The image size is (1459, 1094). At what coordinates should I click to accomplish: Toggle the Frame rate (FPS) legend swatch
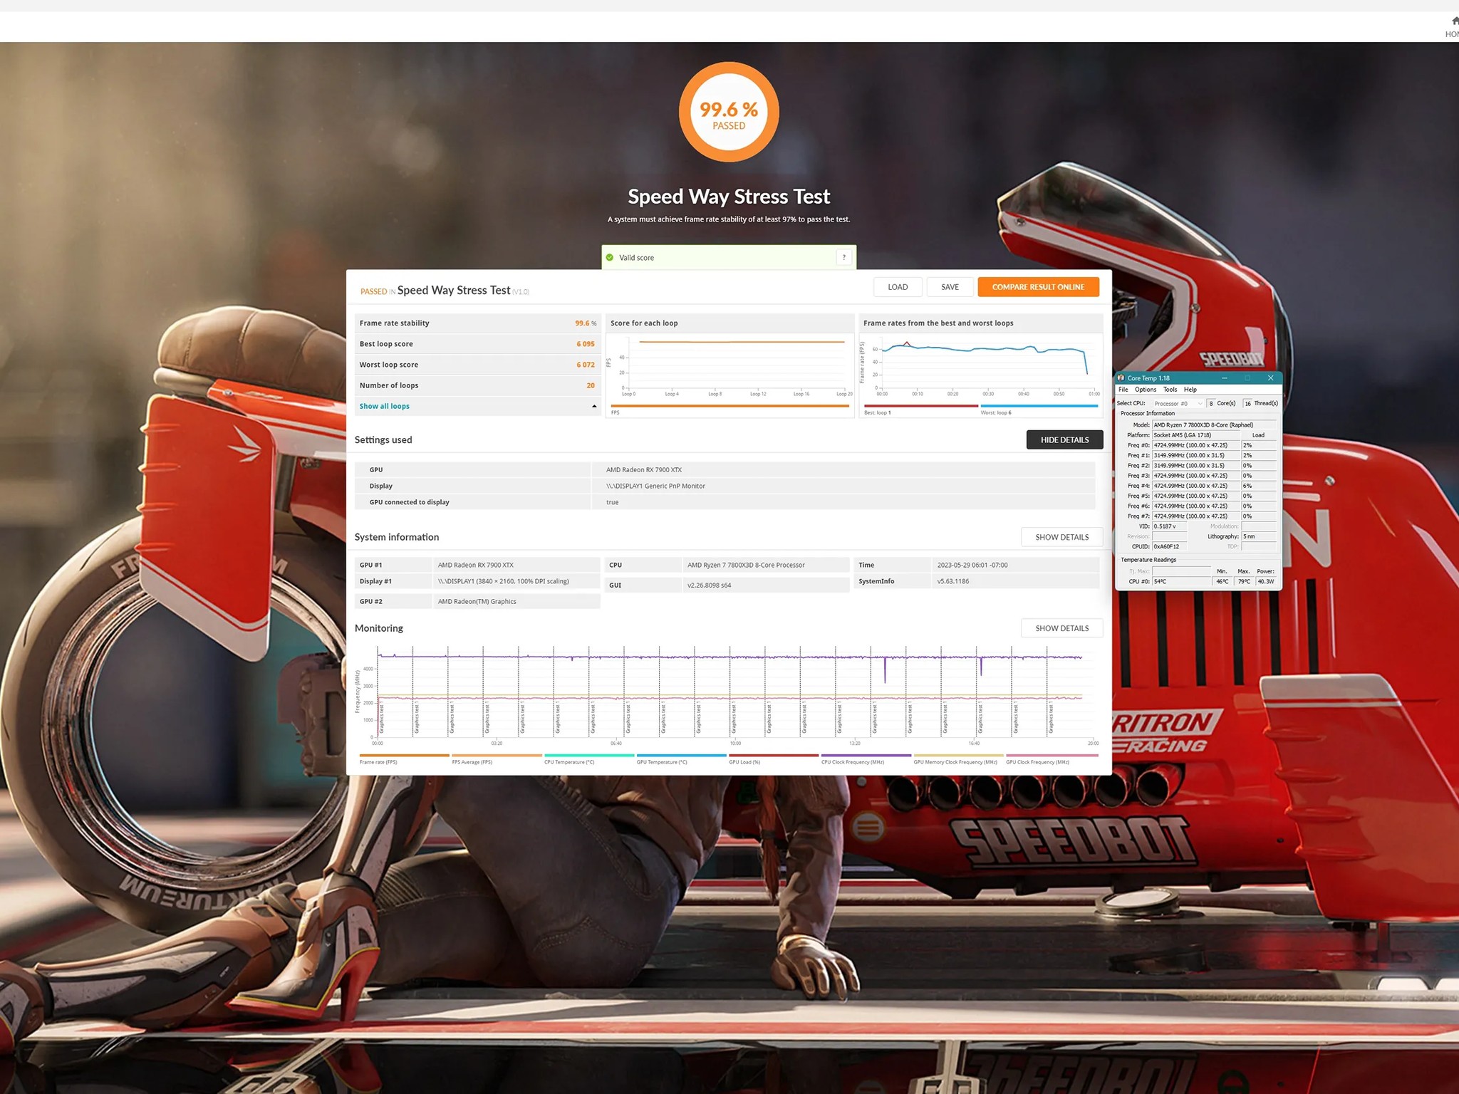[405, 755]
